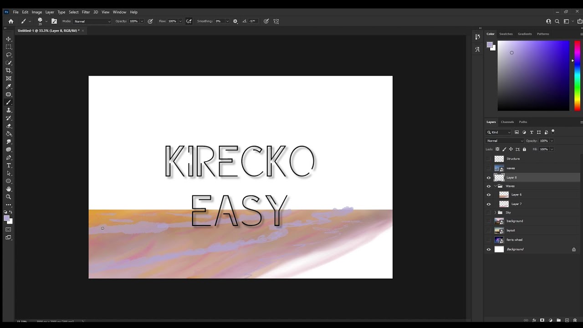Open the Filter menu
583x328 pixels.
[86, 12]
